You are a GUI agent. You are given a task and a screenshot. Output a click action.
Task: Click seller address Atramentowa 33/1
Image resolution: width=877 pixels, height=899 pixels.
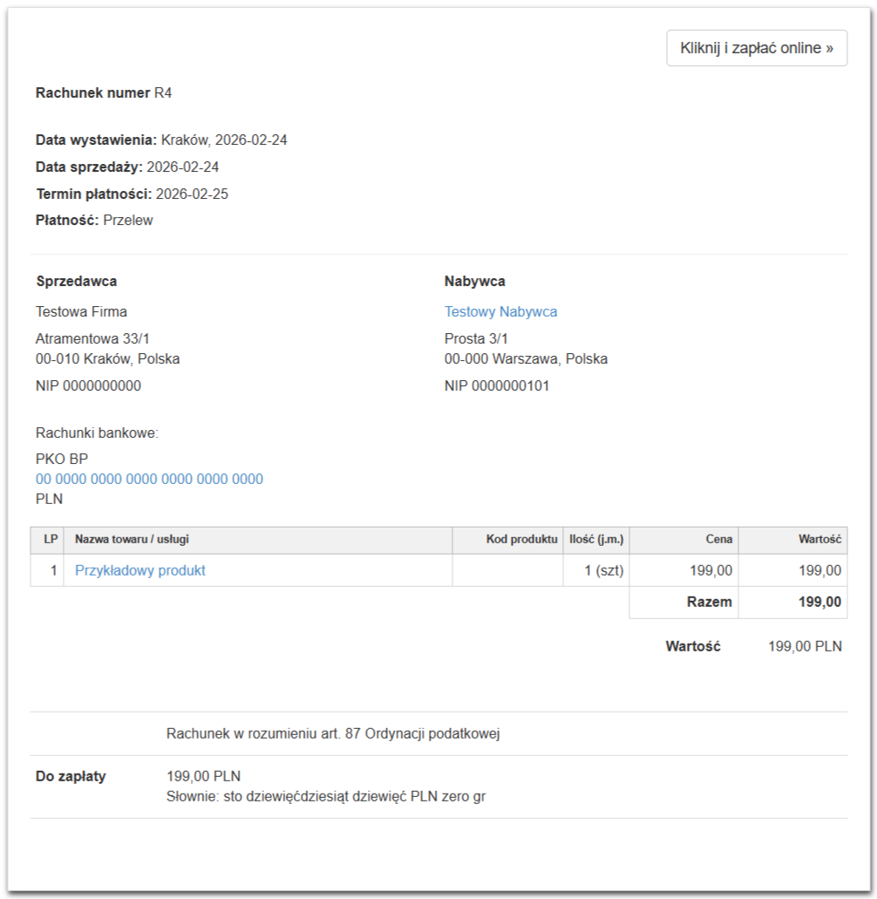pyautogui.click(x=92, y=339)
